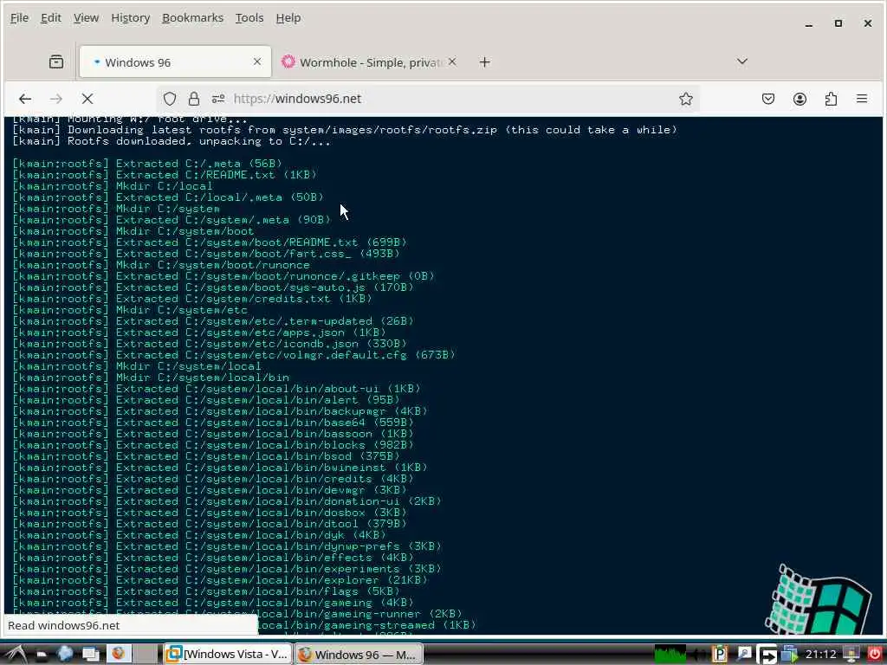Open the View menu
The image size is (887, 665).
[86, 18]
